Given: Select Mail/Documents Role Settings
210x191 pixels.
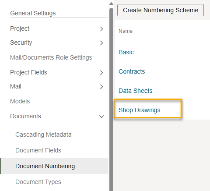Looking at the screenshot, I should pos(51,57).
